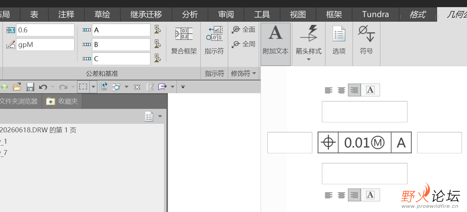Switch to the 注释 ribbon tab

(66, 15)
